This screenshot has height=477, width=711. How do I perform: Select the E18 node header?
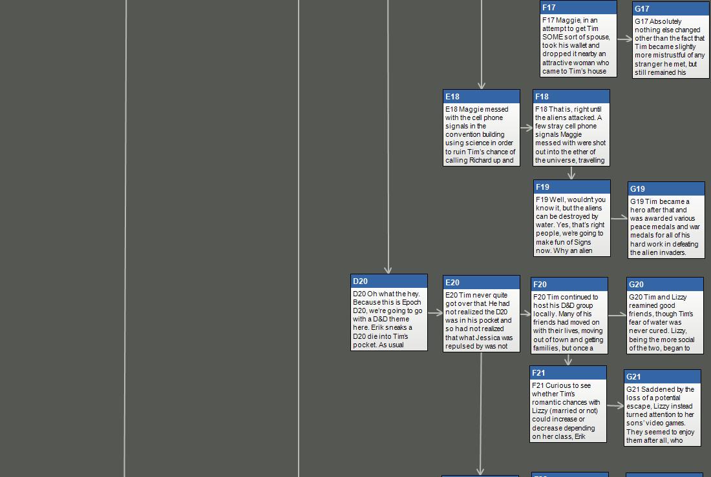(x=481, y=97)
